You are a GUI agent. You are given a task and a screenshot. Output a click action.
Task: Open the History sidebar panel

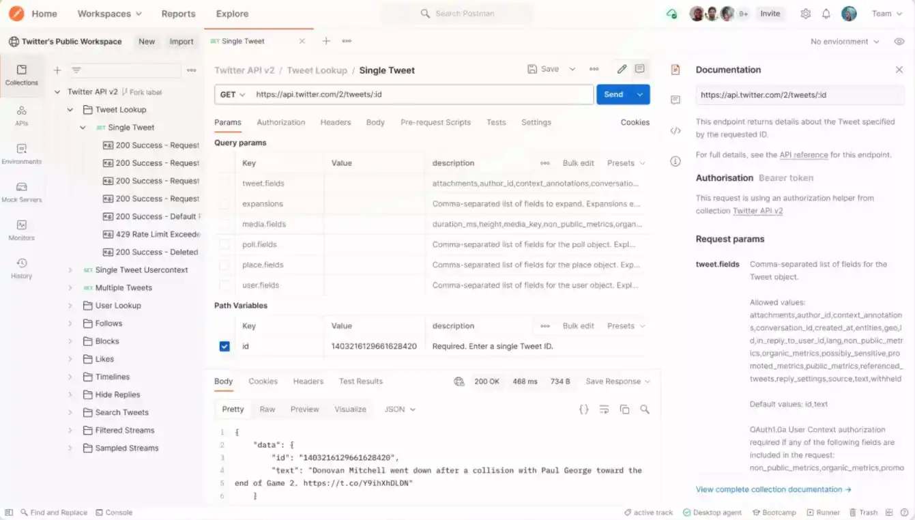[21, 268]
